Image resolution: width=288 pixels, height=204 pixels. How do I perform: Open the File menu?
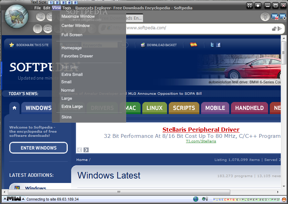(x=37, y=8)
